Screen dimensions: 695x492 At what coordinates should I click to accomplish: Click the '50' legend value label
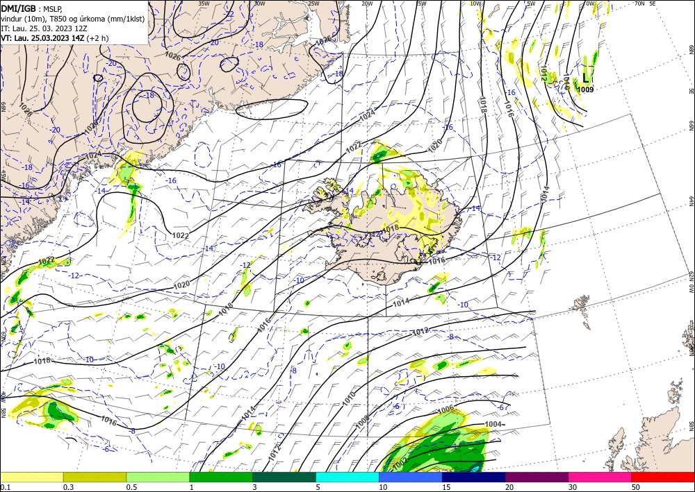(637, 487)
